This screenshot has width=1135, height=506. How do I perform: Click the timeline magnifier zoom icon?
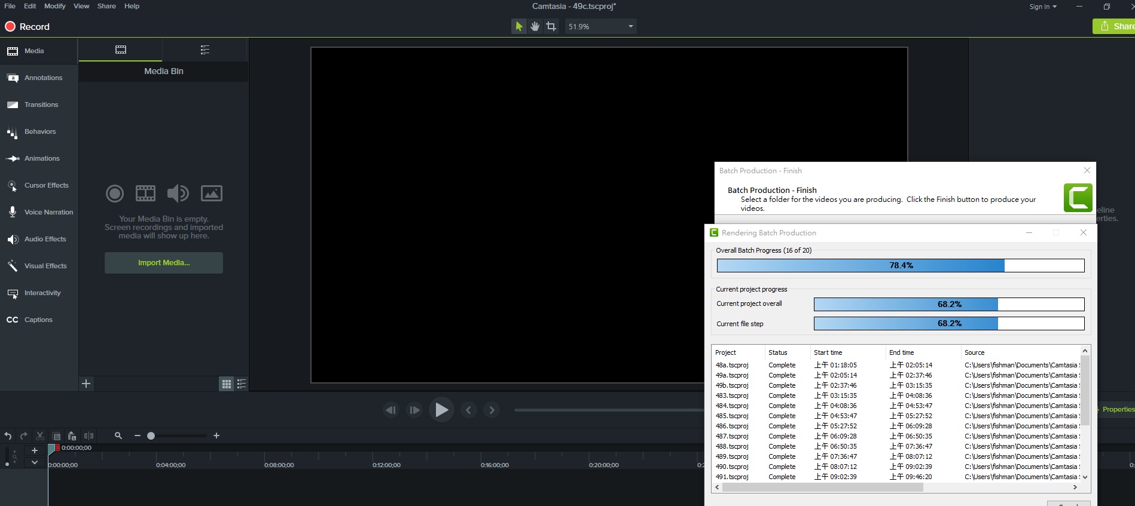(118, 436)
